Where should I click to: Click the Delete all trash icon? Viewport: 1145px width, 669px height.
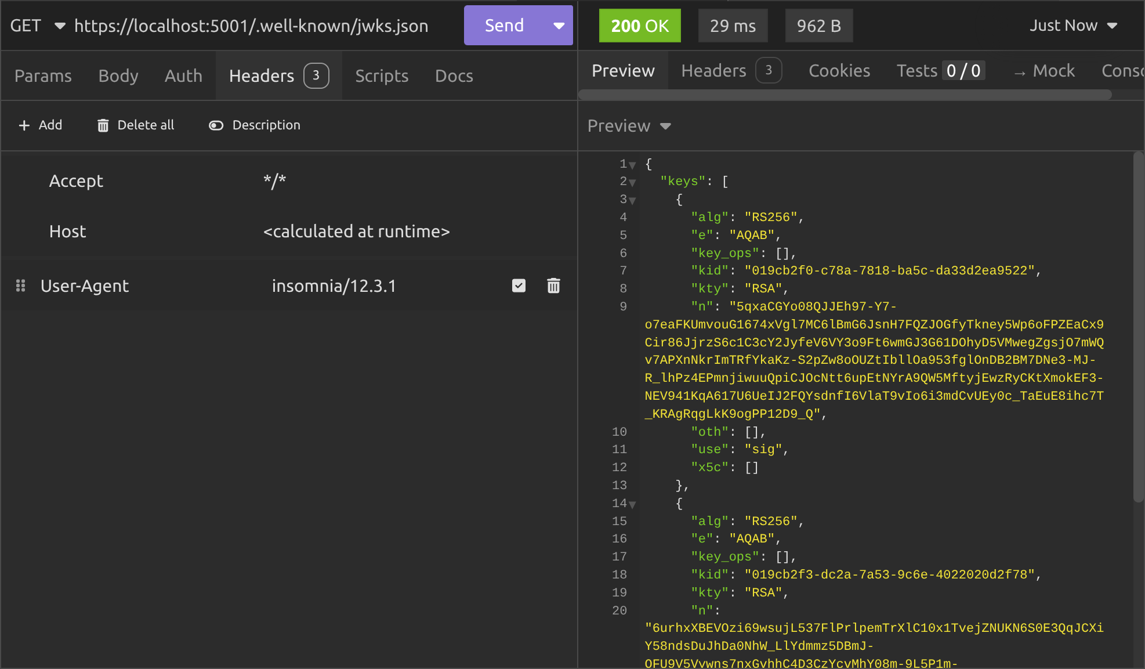pyautogui.click(x=103, y=125)
